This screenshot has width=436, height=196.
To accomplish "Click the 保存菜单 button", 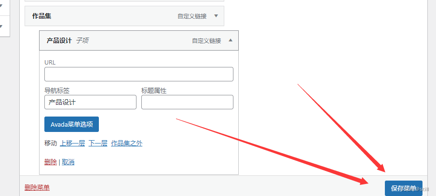I will click(x=404, y=188).
